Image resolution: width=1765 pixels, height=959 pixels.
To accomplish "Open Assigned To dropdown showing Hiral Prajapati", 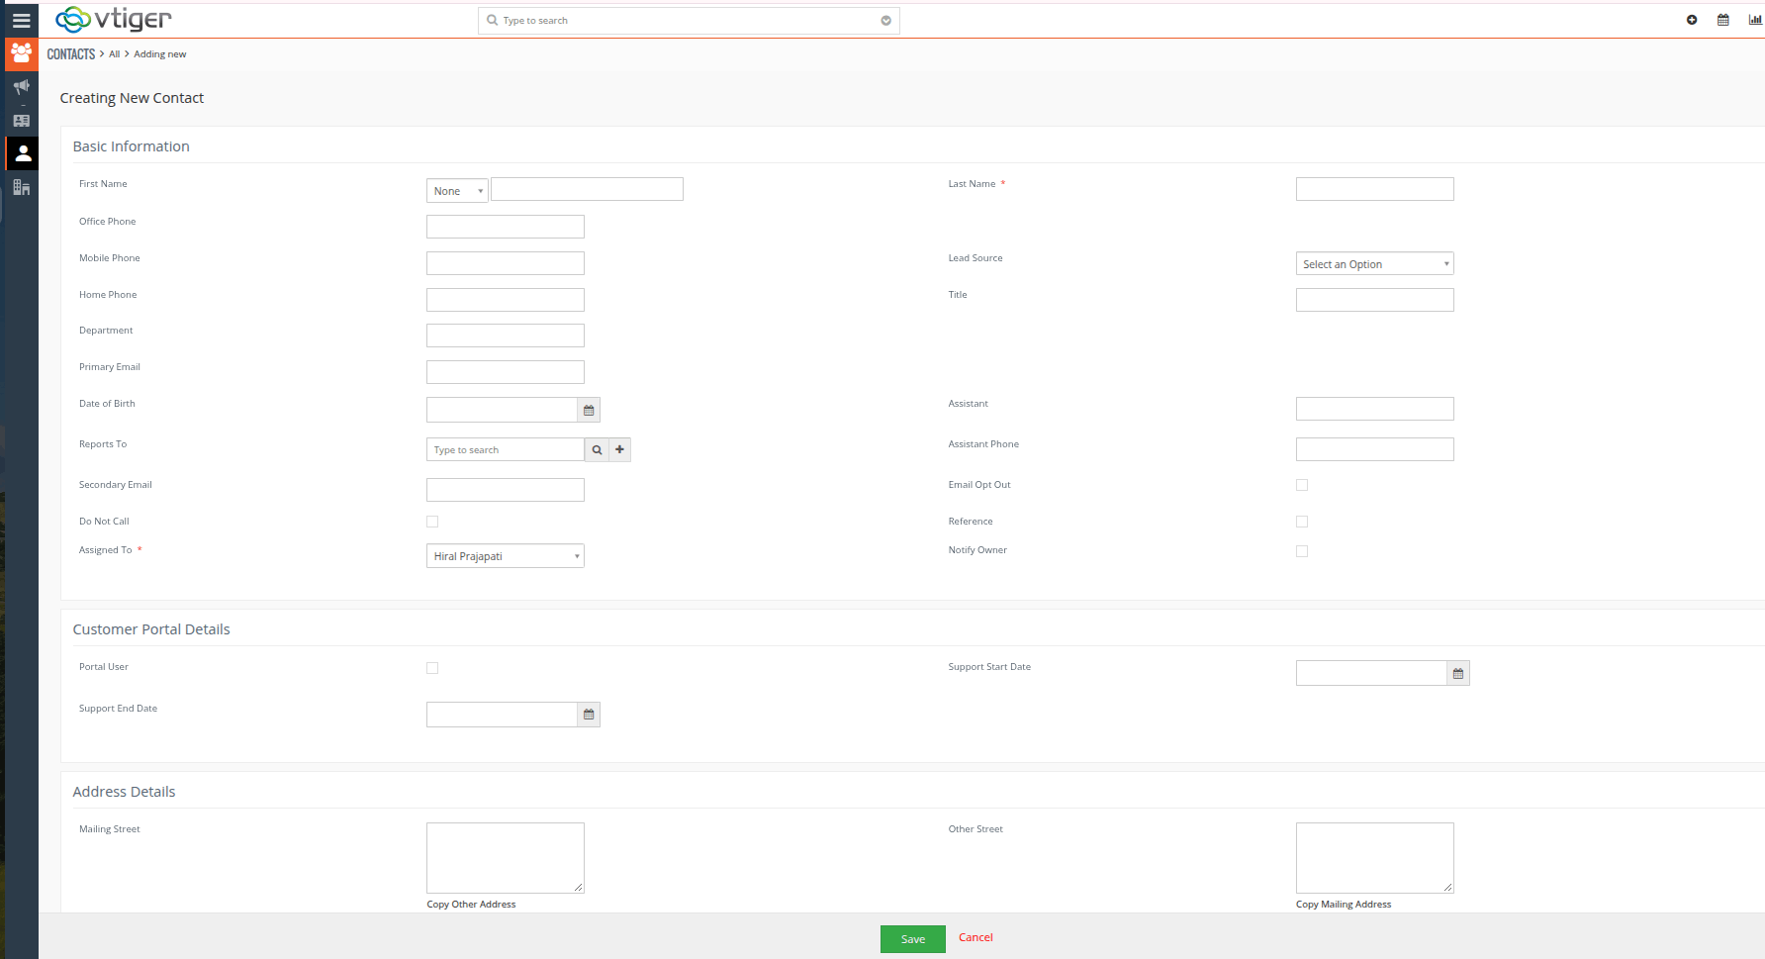I will (x=506, y=556).
